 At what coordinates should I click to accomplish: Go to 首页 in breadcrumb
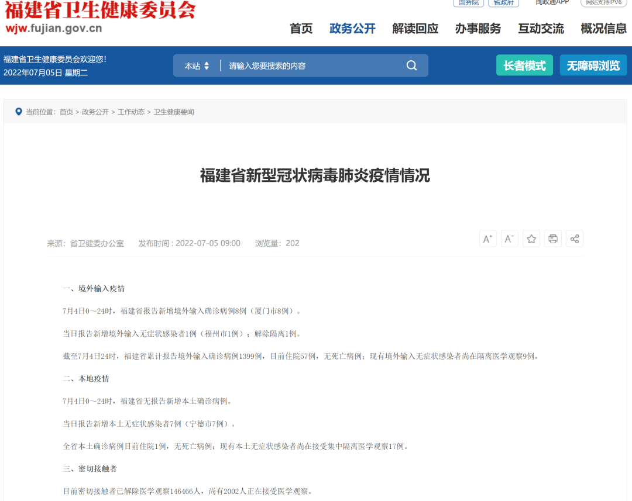pyautogui.click(x=66, y=112)
